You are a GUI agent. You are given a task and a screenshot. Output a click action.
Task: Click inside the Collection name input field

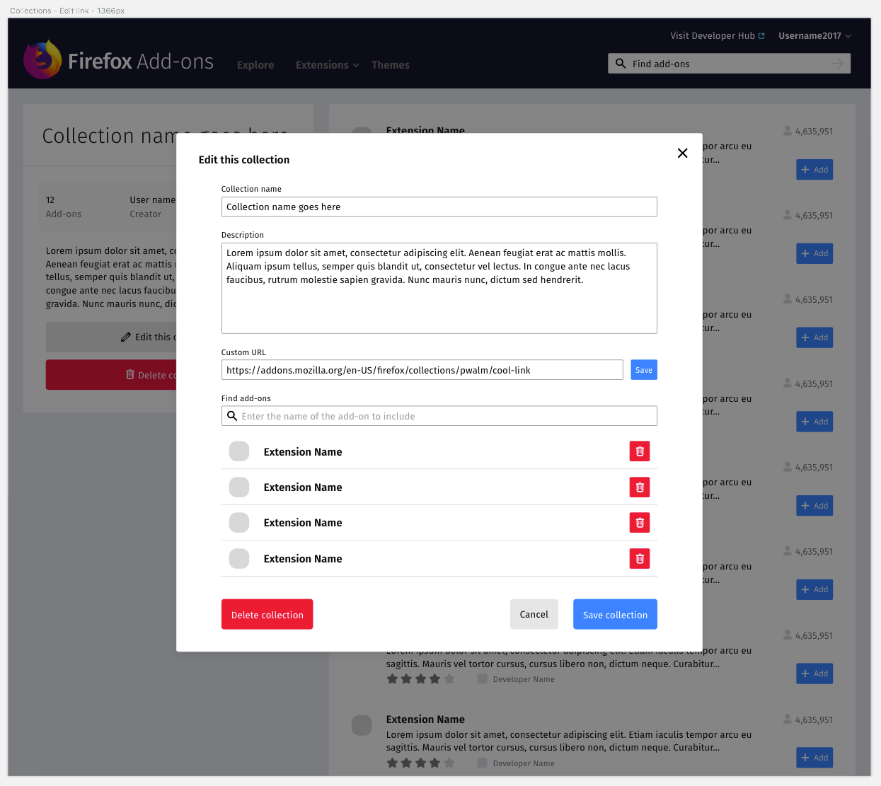tap(439, 207)
